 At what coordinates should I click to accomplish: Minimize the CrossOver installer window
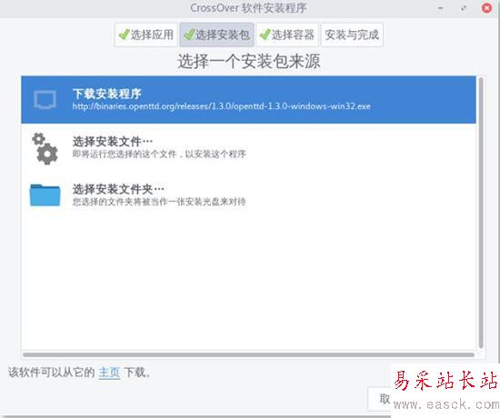[x=441, y=8]
